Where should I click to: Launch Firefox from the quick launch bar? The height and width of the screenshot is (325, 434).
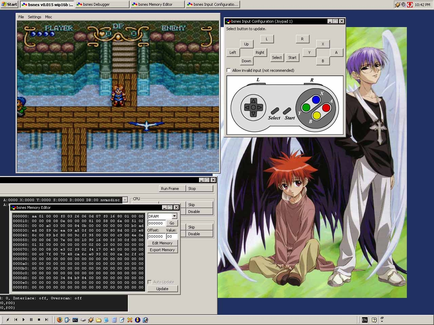click(60, 320)
